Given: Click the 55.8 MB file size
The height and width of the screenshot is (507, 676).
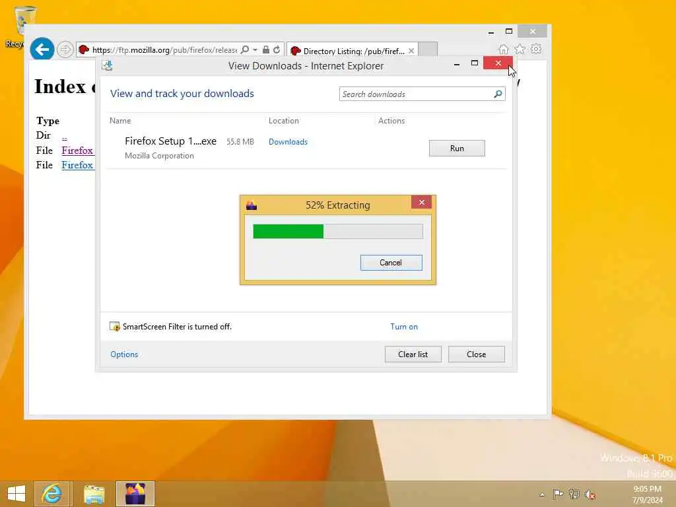Looking at the screenshot, I should 240,142.
